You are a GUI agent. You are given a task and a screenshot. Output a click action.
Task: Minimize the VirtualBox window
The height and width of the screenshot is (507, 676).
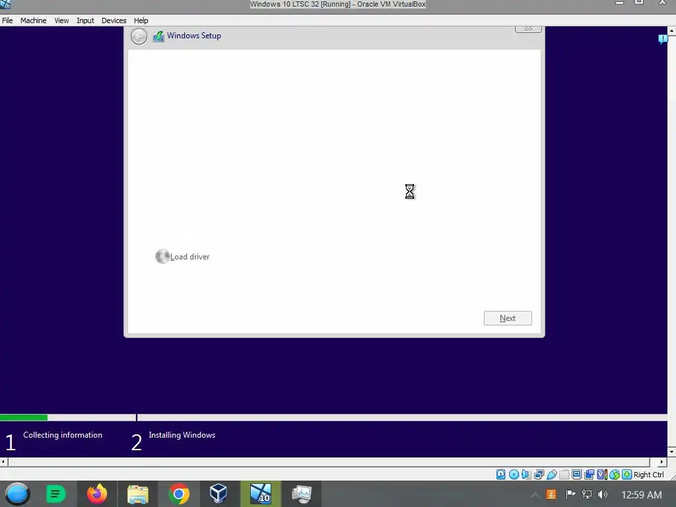coord(619,3)
